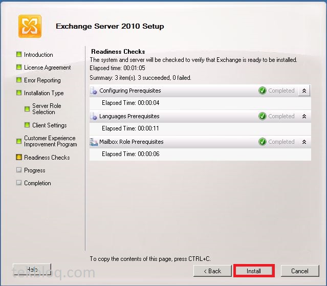Select Progress step label
This screenshot has width=327, height=286.
35,170
